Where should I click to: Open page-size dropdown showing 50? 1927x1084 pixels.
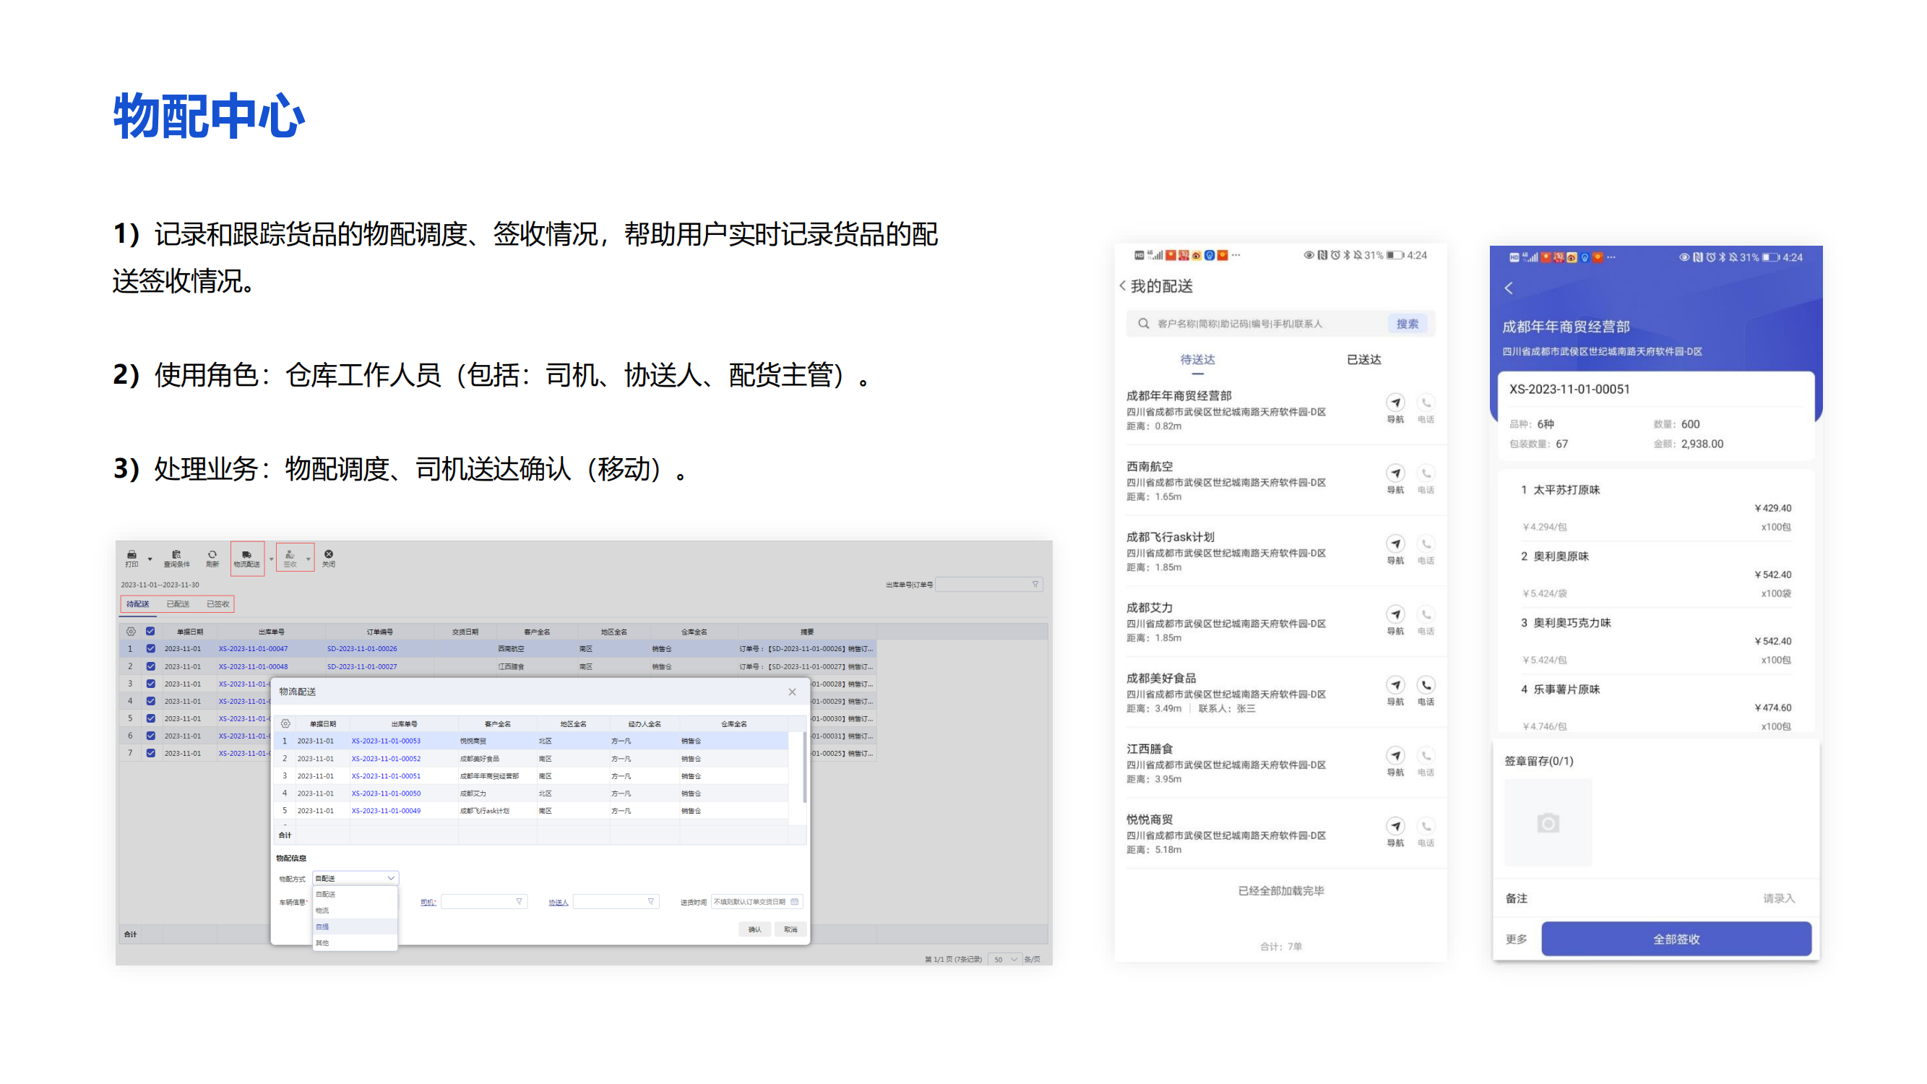click(1004, 959)
